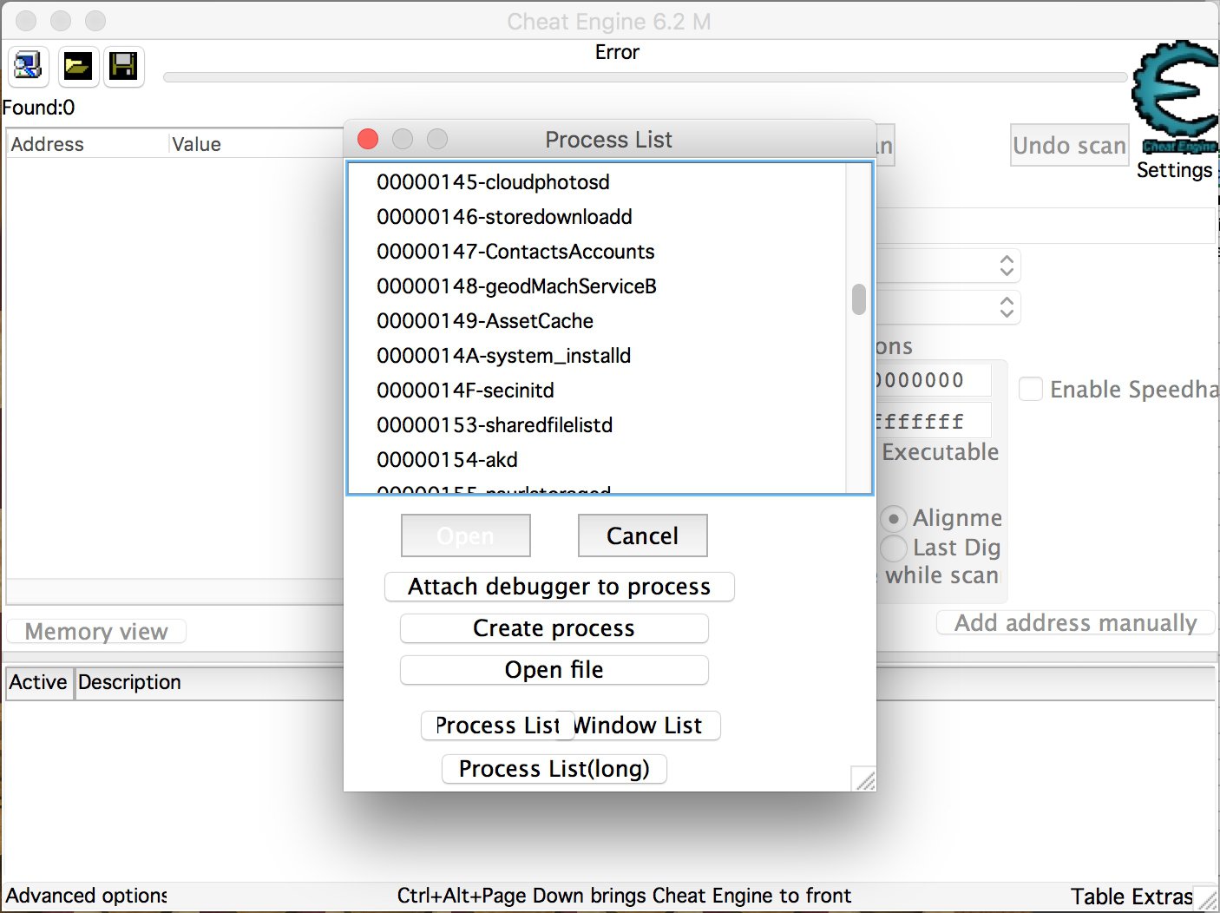Click Add address manually
Image resolution: width=1220 pixels, height=913 pixels.
pos(1075,622)
